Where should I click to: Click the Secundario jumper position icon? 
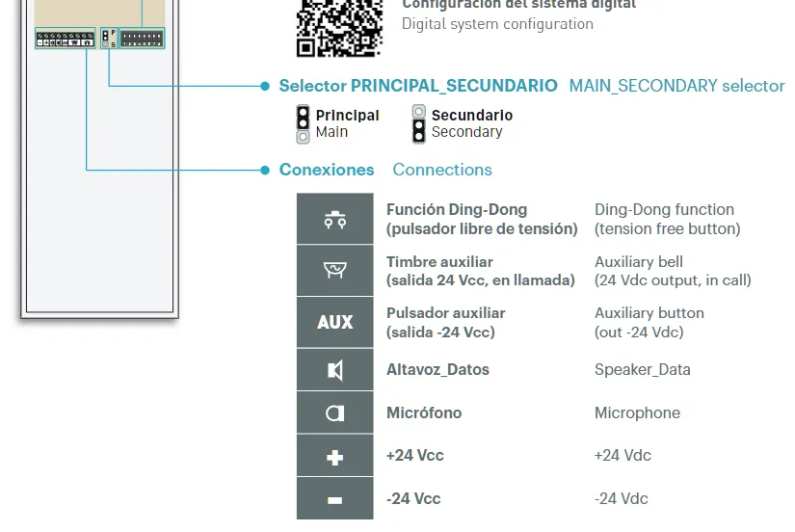(419, 124)
